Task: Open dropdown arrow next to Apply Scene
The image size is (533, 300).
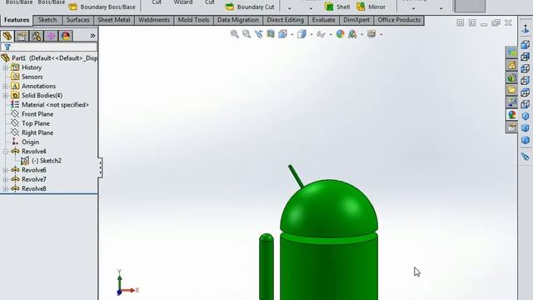Action: coord(361,35)
